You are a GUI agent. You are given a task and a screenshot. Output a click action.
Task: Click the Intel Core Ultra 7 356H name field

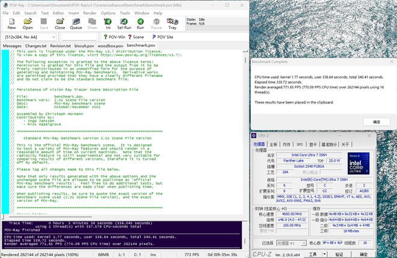pyautogui.click(x=309, y=155)
